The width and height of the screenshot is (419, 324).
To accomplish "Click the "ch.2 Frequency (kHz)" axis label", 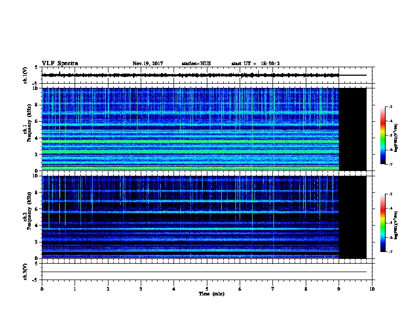I will coord(28,211).
